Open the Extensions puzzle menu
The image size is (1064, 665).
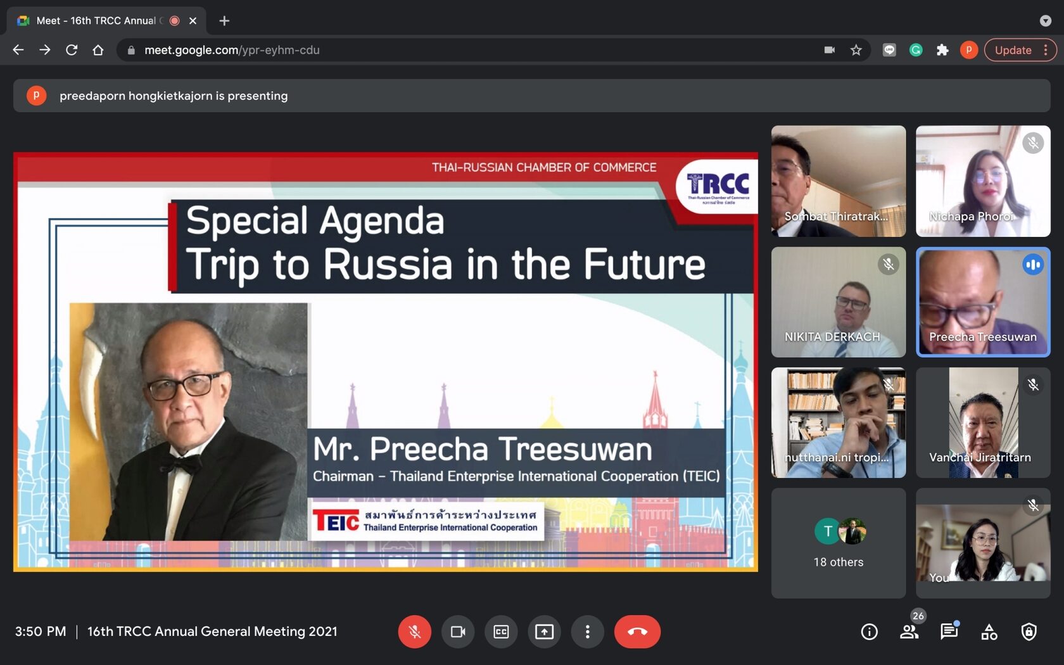[x=942, y=50]
